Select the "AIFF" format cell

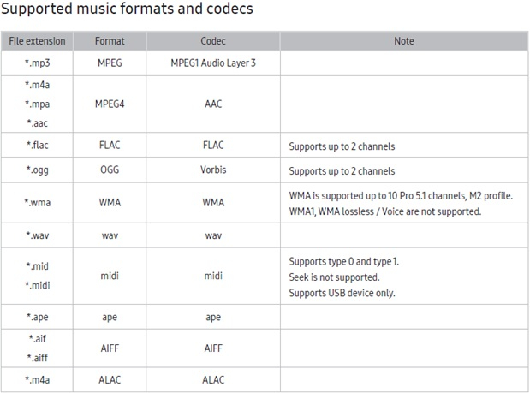(x=109, y=348)
